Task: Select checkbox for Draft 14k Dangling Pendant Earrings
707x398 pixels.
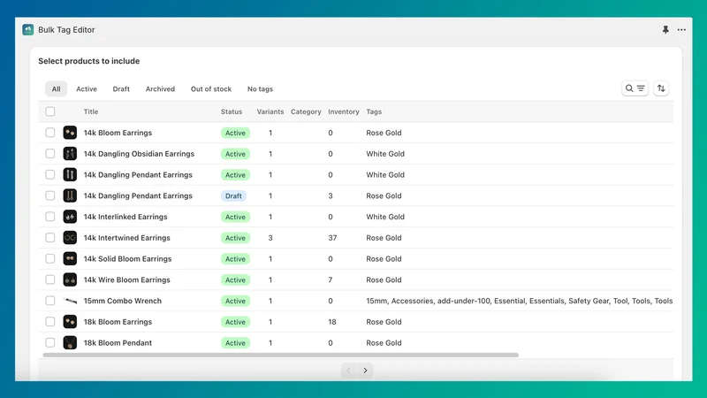Action: coord(50,195)
